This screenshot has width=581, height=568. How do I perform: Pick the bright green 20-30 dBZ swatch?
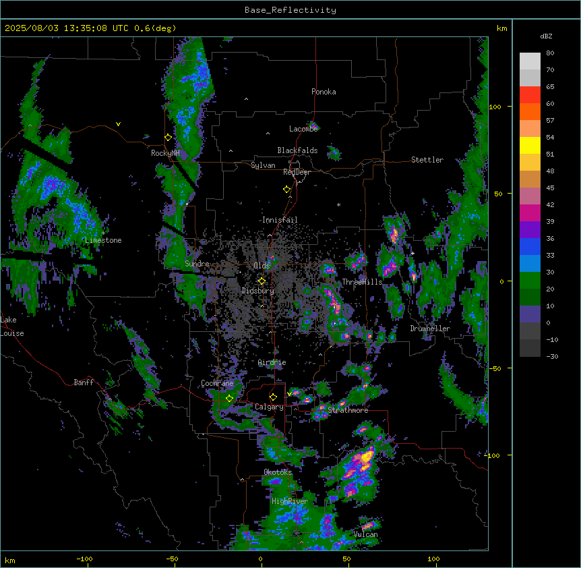point(530,281)
